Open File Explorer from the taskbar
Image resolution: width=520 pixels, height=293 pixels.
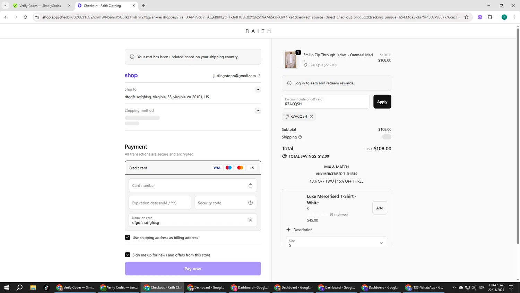point(33,287)
